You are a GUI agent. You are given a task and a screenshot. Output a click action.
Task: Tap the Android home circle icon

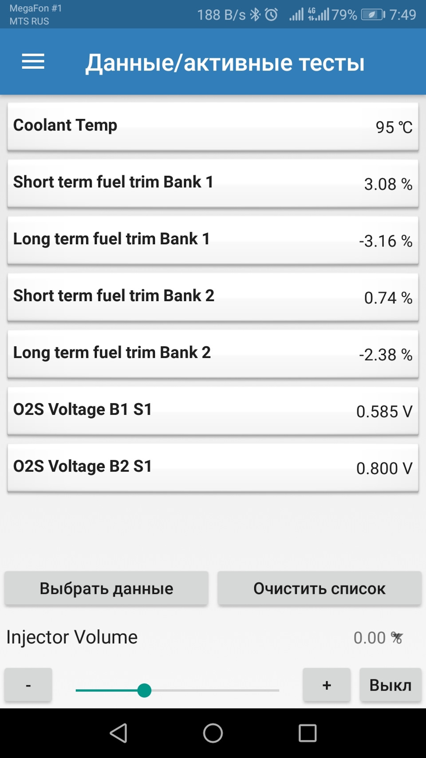tap(213, 733)
